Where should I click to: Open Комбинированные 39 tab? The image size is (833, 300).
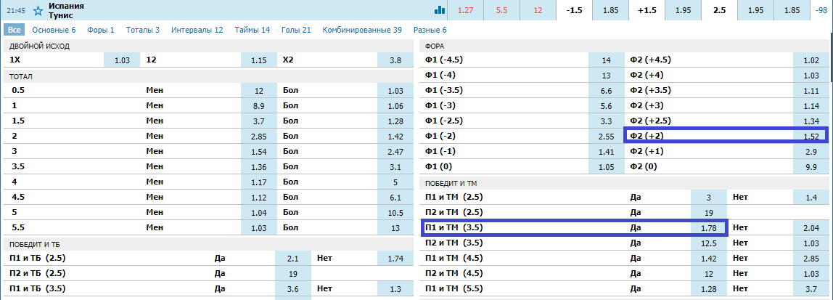[x=362, y=30]
